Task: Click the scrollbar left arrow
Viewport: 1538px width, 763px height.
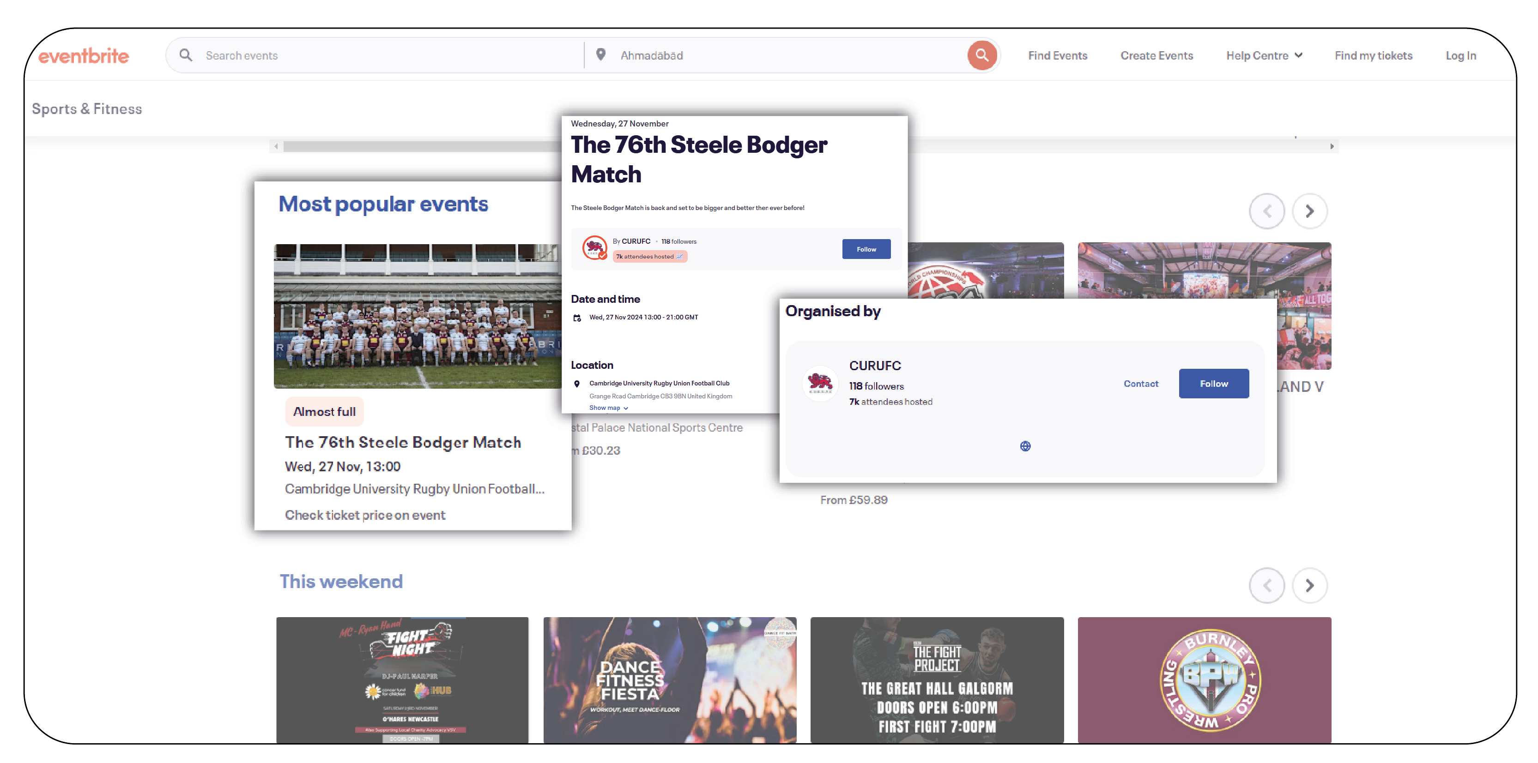Action: click(x=276, y=147)
